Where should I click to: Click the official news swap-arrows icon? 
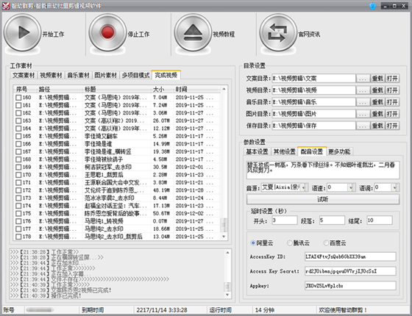(278, 32)
